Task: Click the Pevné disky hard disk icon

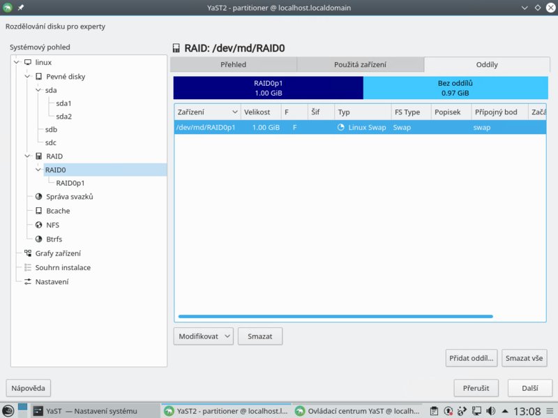Action: click(x=39, y=77)
